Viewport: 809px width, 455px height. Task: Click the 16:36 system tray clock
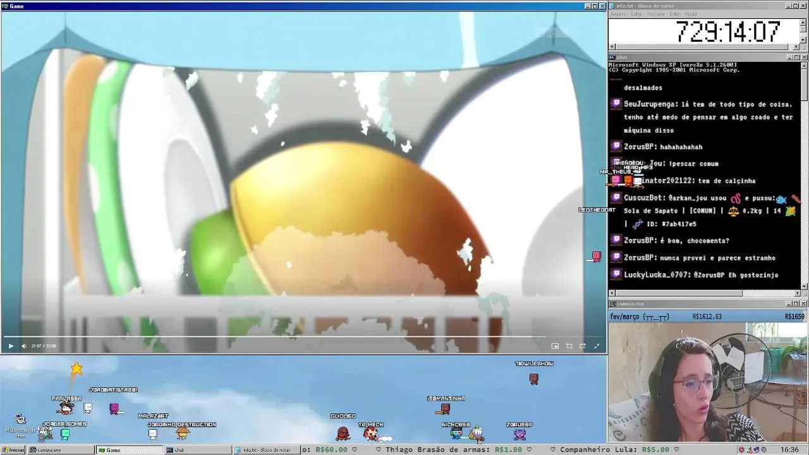pyautogui.click(x=789, y=450)
